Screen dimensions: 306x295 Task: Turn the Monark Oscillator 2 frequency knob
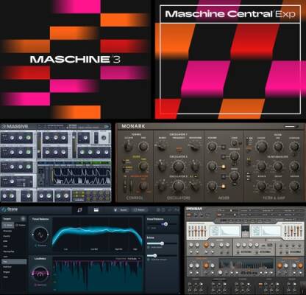[179, 166]
